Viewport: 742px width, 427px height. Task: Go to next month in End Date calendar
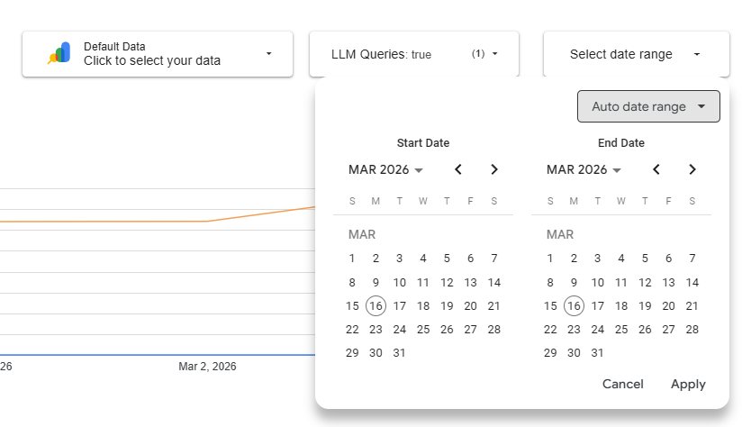pos(692,169)
